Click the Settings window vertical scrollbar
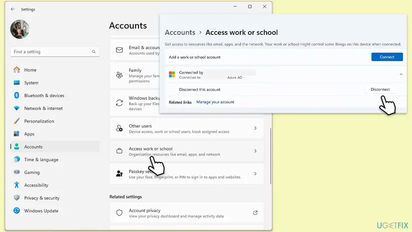The width and height of the screenshot is (412, 232). click(x=270, y=156)
